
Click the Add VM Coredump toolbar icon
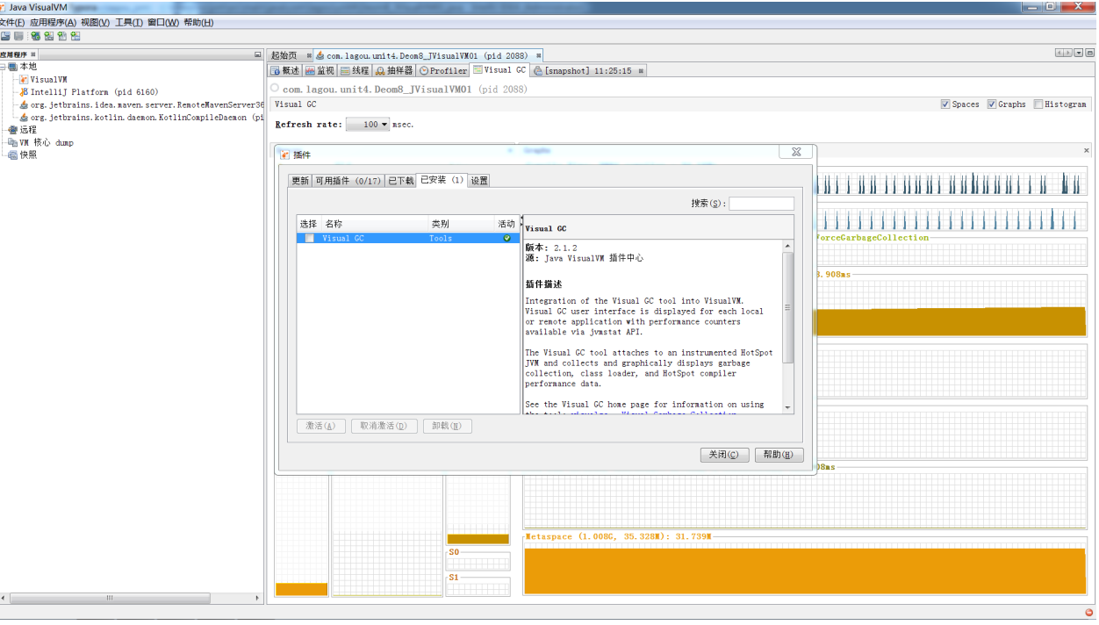tap(62, 36)
